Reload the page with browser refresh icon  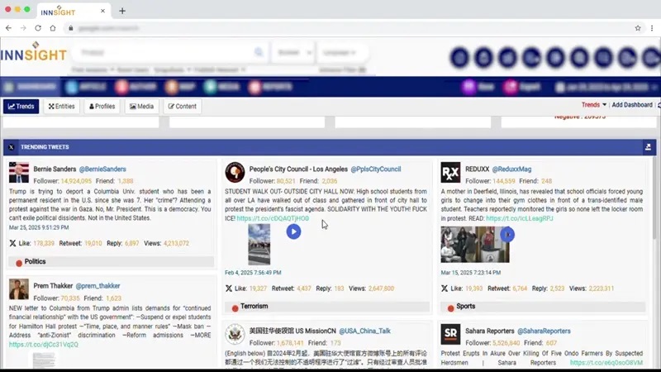coord(38,28)
